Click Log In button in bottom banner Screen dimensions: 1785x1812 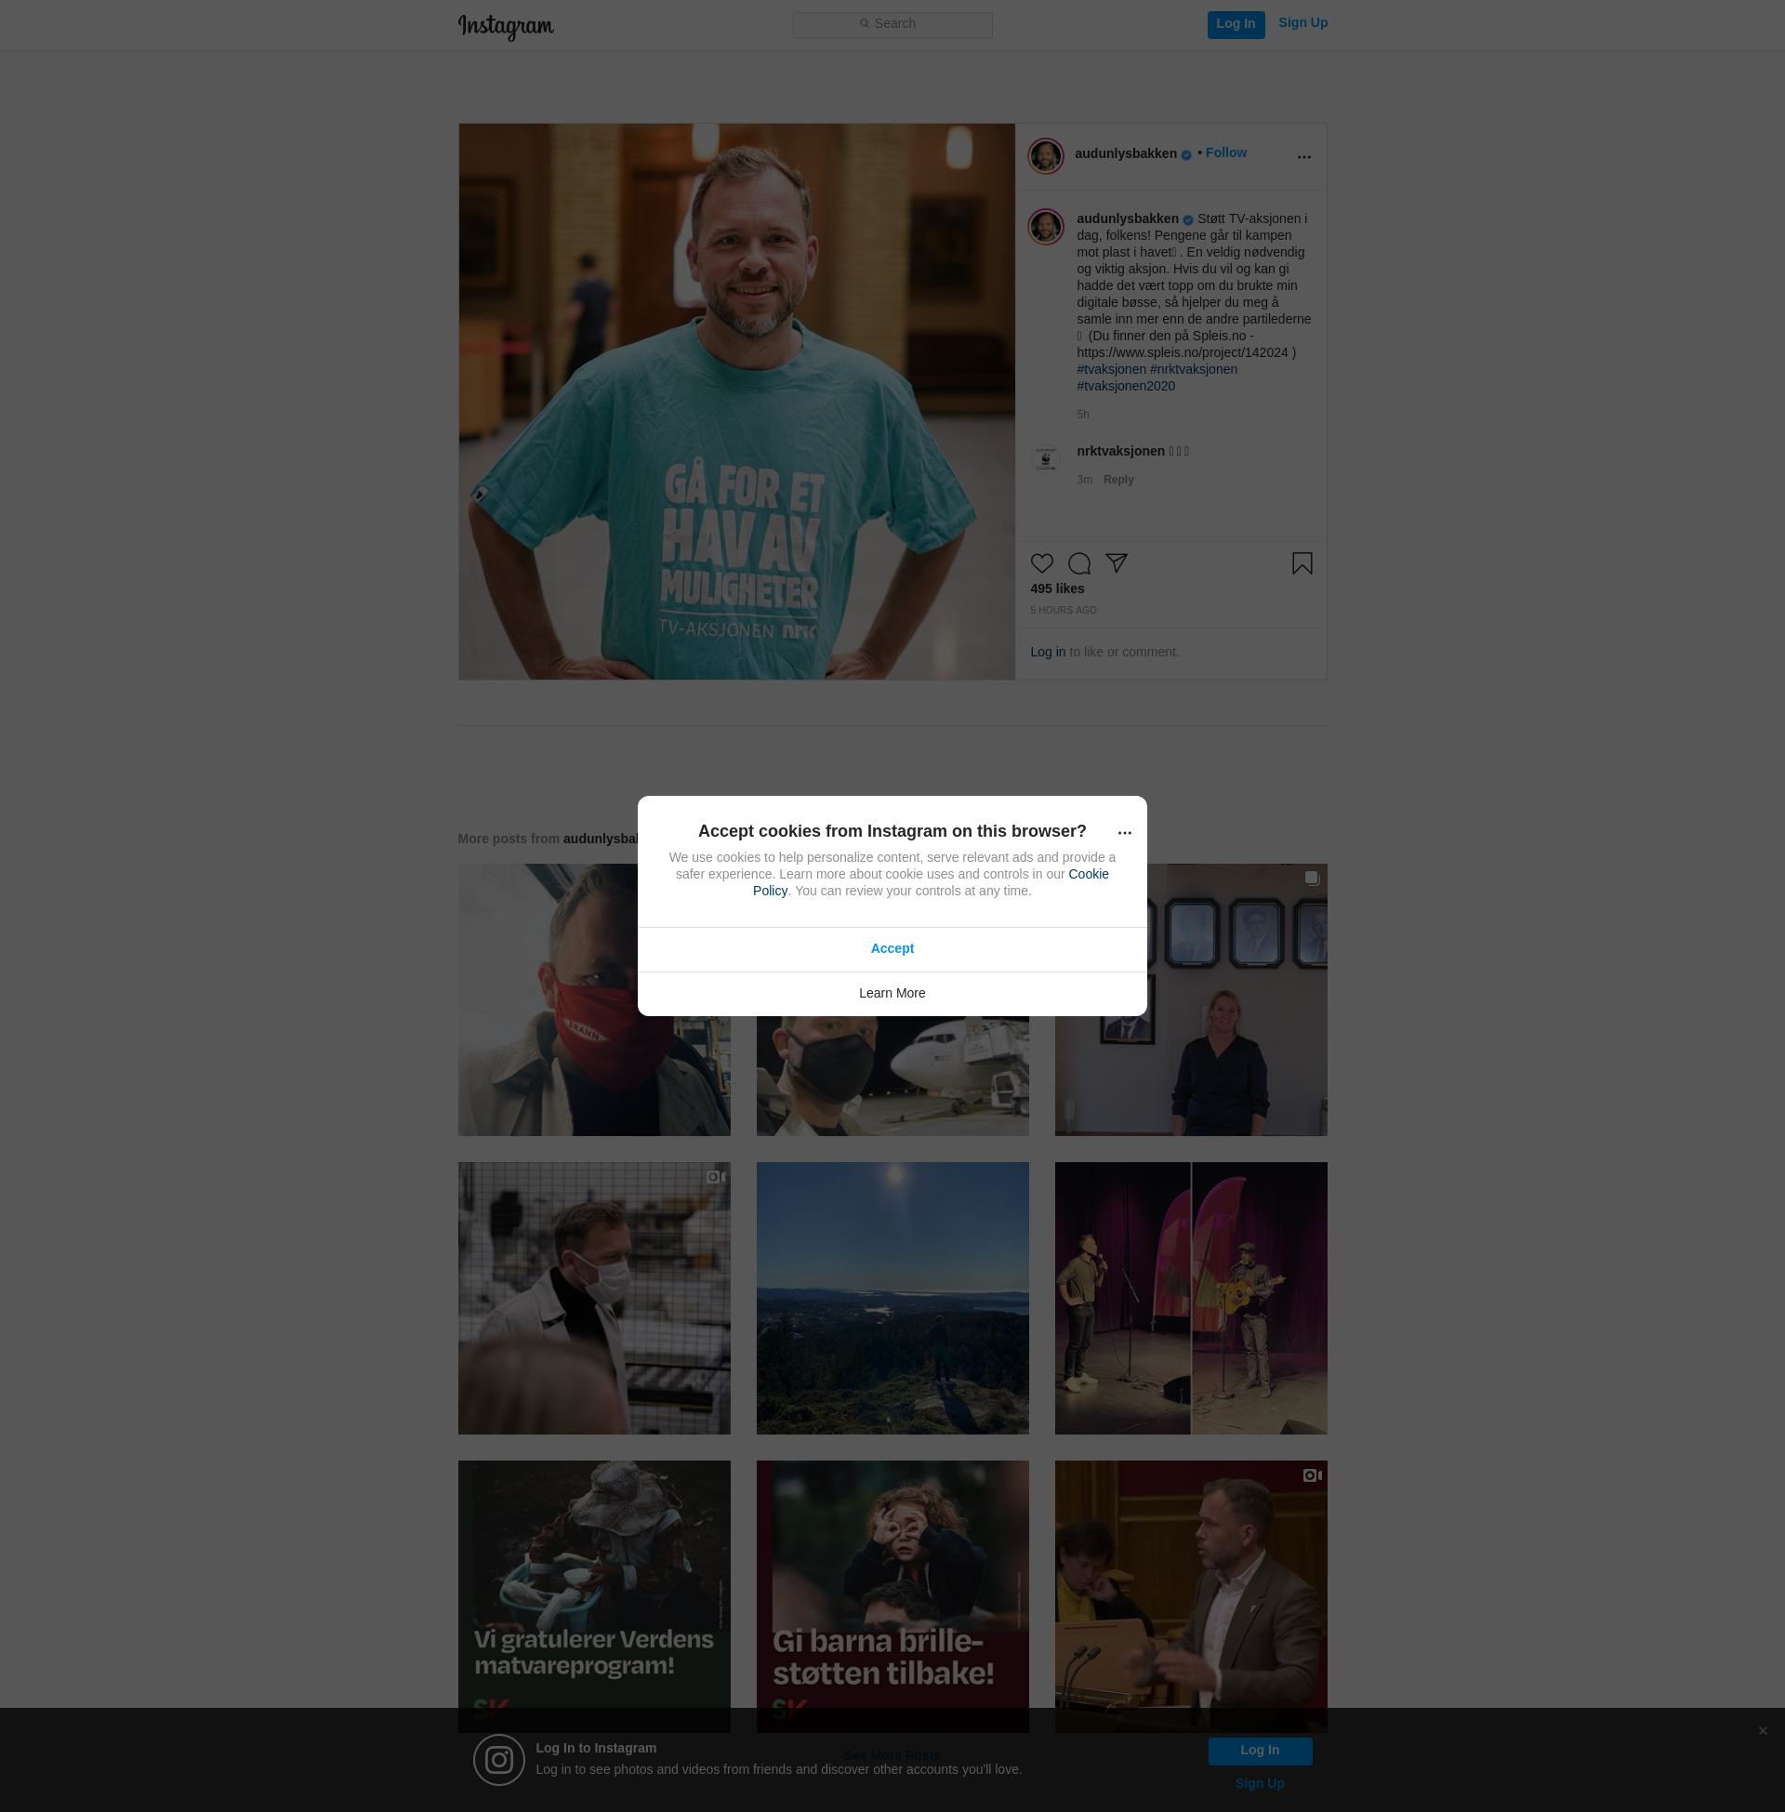[1259, 1750]
